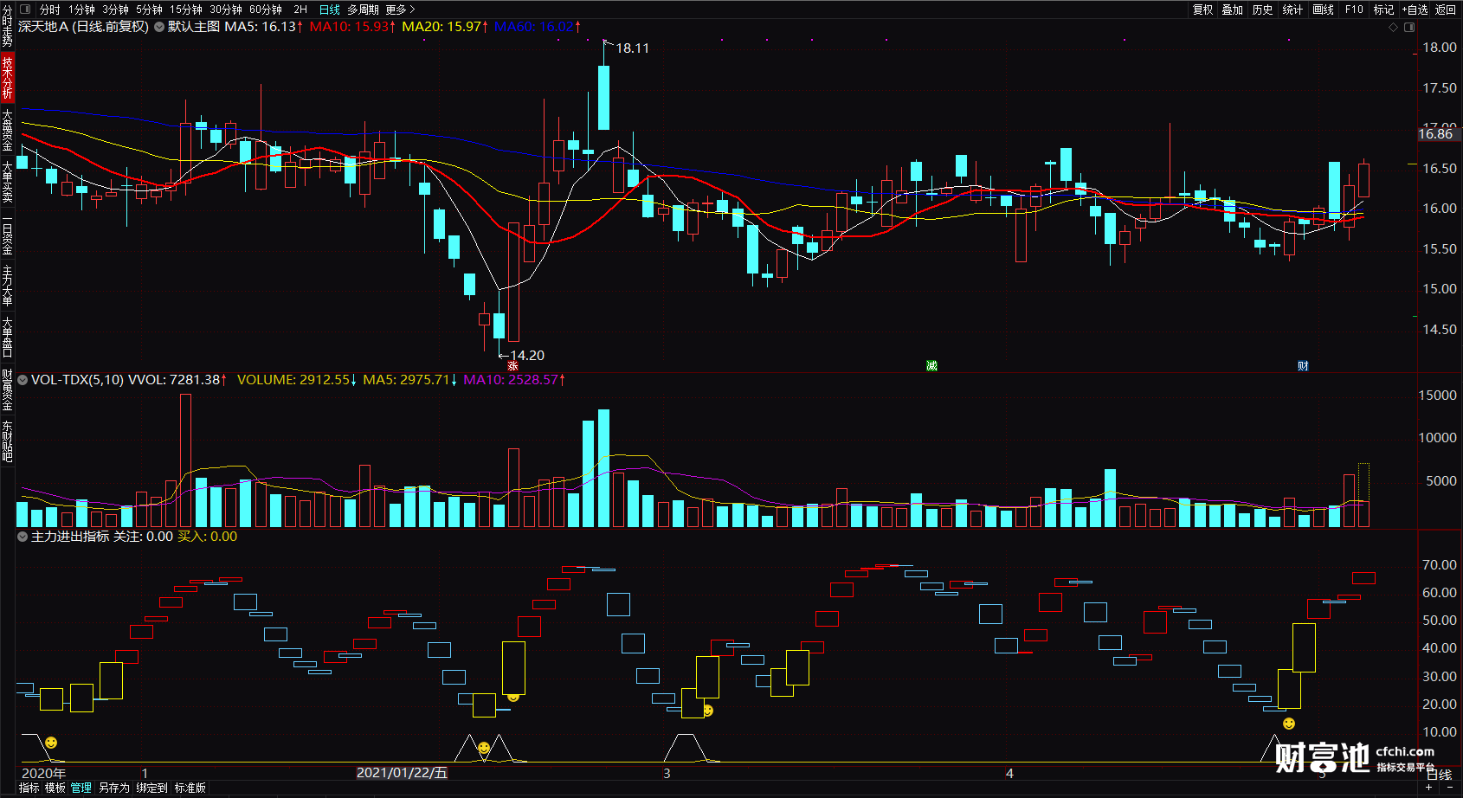Click the 深天地A (日线.前复权) stock title
Viewport: 1463px width, 798px height.
pos(83,27)
